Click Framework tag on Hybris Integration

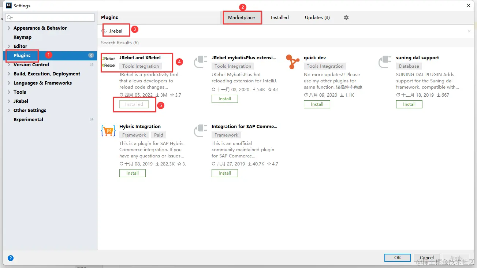click(134, 135)
